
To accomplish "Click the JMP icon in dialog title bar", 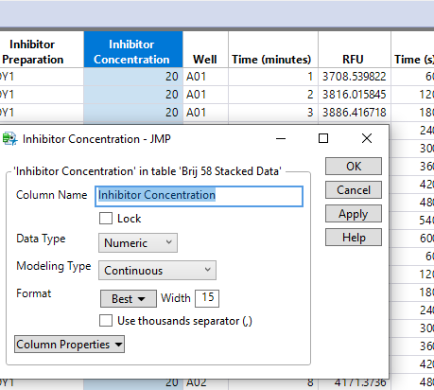I will coord(9,139).
